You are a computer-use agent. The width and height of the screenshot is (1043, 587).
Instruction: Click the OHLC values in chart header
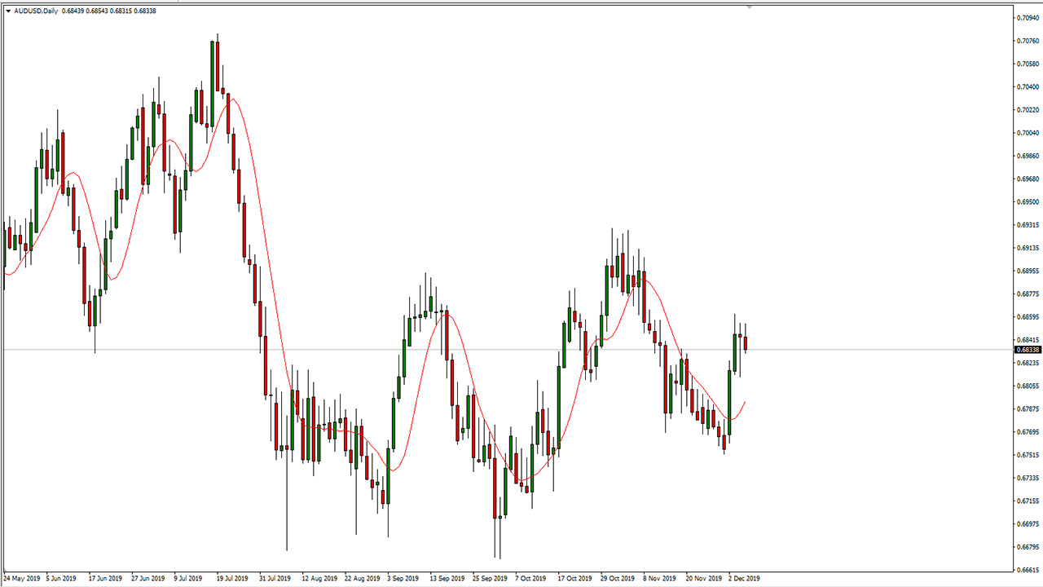[108, 11]
